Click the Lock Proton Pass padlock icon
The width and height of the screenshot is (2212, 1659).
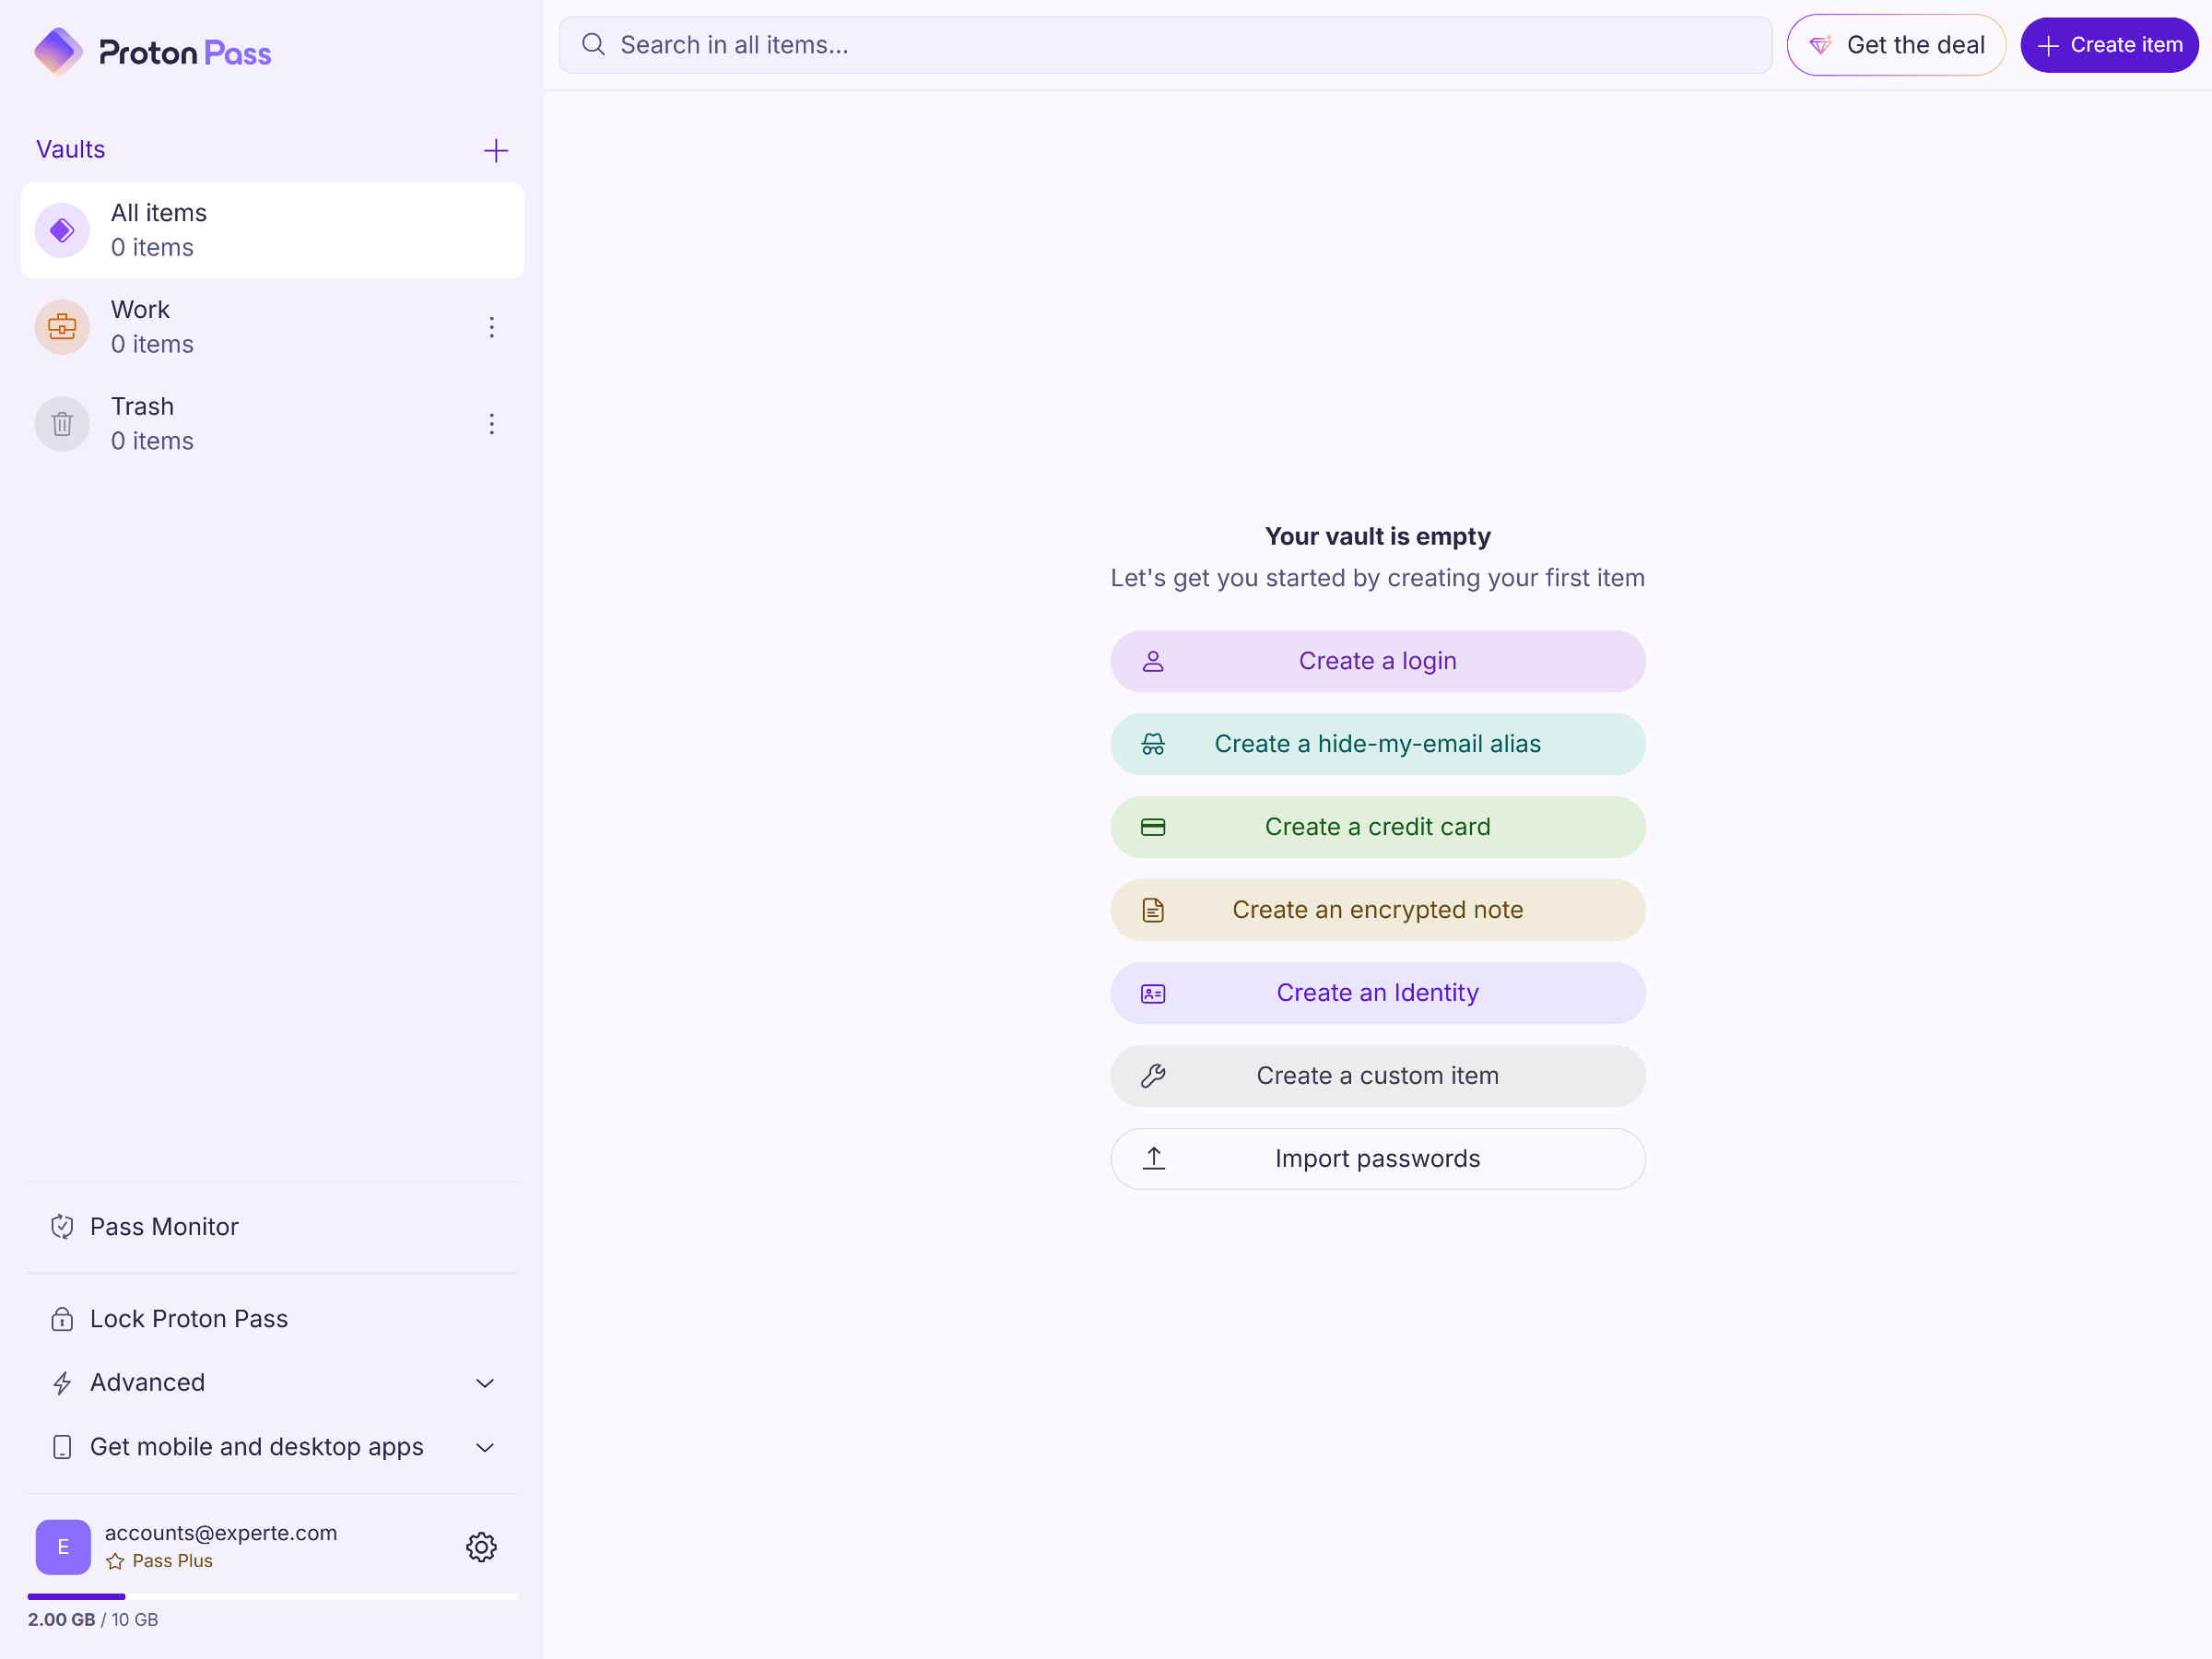(x=62, y=1319)
